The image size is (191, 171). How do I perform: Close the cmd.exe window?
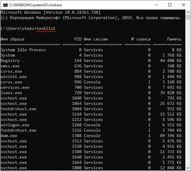(x=184, y=5)
